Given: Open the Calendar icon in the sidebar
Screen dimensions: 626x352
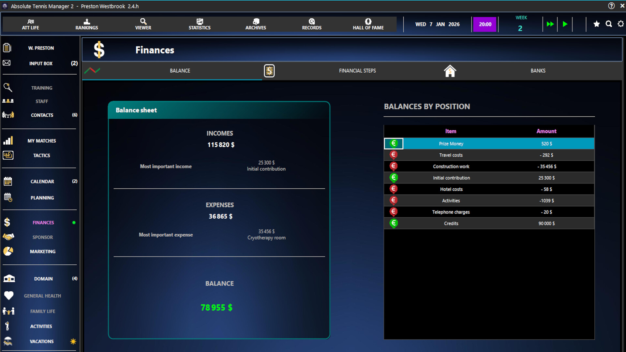Looking at the screenshot, I should (x=8, y=181).
